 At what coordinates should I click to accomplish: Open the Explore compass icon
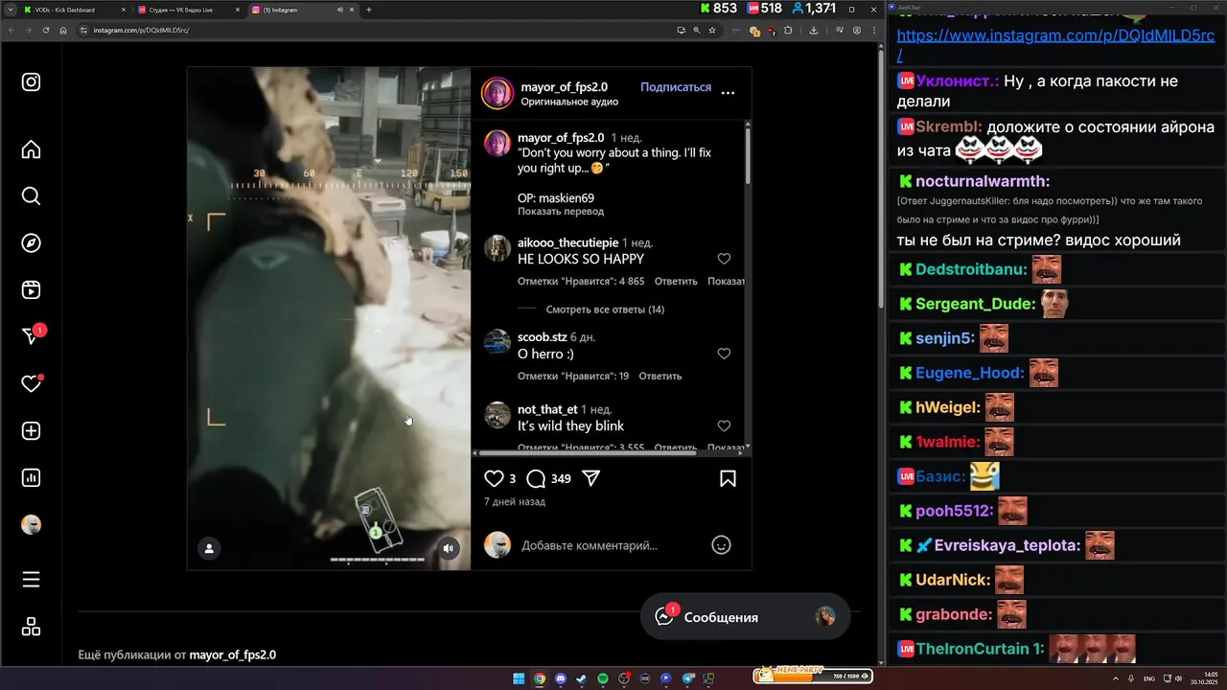pyautogui.click(x=31, y=242)
